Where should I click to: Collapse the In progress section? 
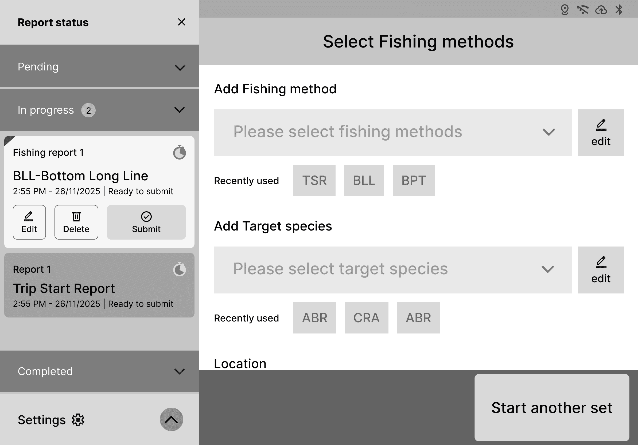[180, 110]
